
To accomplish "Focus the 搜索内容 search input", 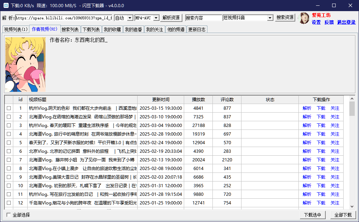I will coord(204,18).
